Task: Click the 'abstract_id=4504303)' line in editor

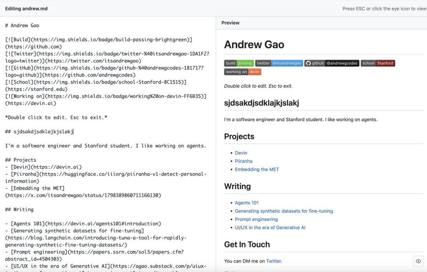Action: click(33, 259)
